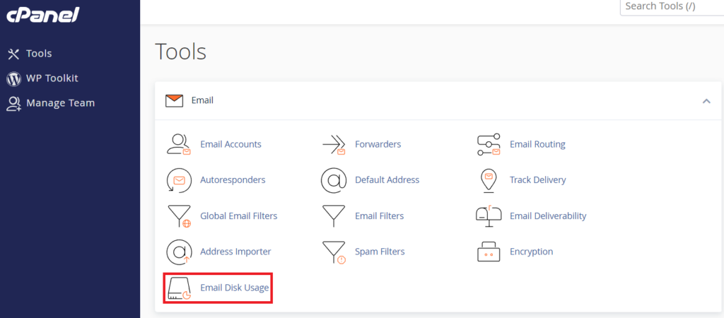Open the Default Address @ icon
The width and height of the screenshot is (724, 318).
click(x=333, y=180)
